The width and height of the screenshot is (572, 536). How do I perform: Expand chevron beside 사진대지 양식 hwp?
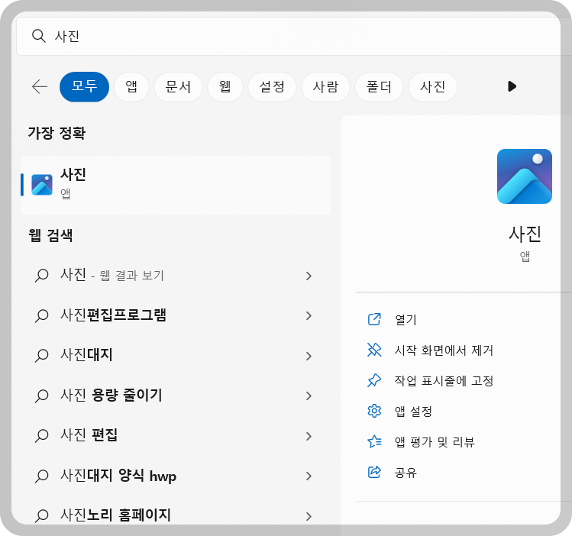[309, 476]
